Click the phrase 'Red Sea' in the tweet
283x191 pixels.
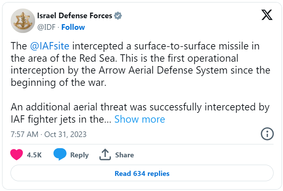[97, 58]
